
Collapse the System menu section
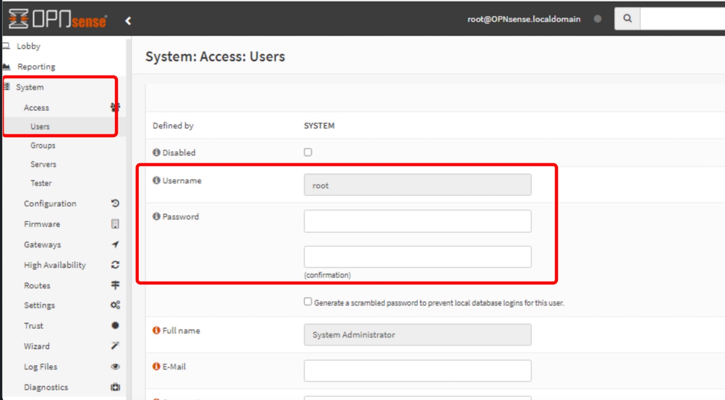click(x=30, y=87)
